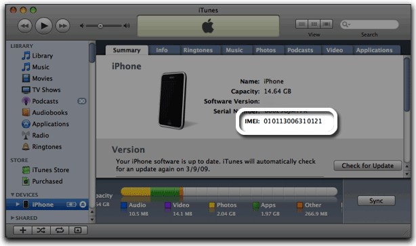Viewport: 416px width, 246px height.
Task: Go back to the previous track
Action: pyautogui.click(x=25, y=26)
